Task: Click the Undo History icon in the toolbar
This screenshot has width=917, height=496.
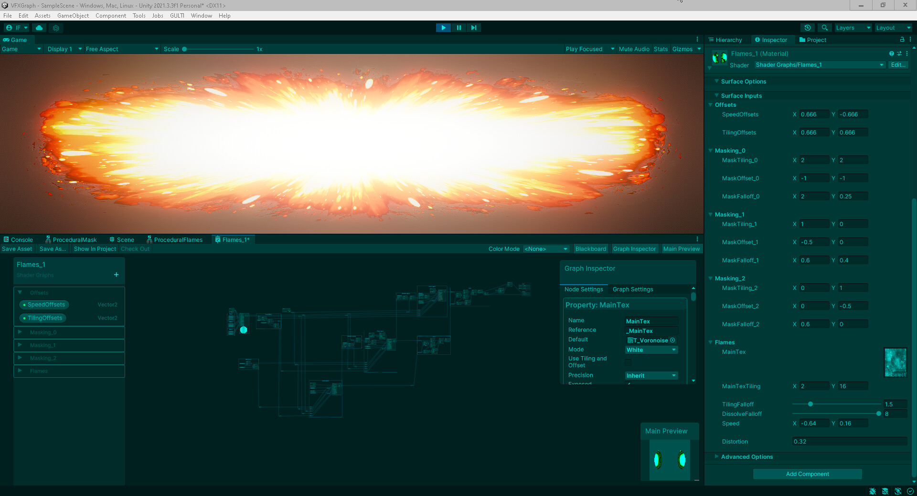Action: pyautogui.click(x=807, y=28)
